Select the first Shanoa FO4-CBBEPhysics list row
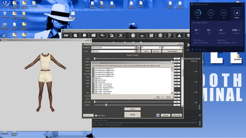 (x=131, y=69)
